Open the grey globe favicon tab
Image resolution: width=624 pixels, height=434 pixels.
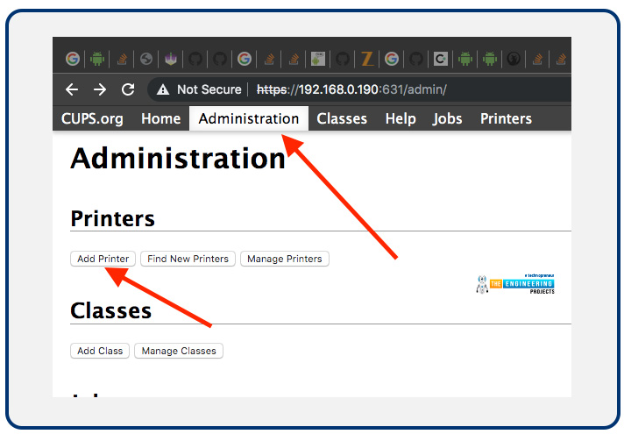(x=146, y=59)
